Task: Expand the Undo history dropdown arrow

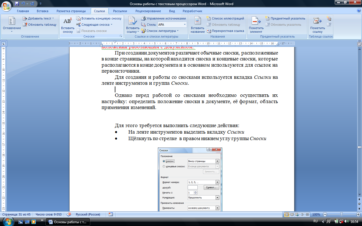Action: pyautogui.click(x=27, y=4)
